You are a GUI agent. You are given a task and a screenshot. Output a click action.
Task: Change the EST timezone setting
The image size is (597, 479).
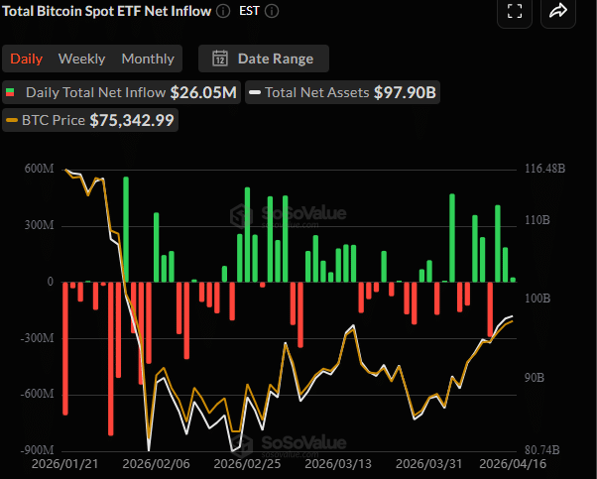point(250,10)
